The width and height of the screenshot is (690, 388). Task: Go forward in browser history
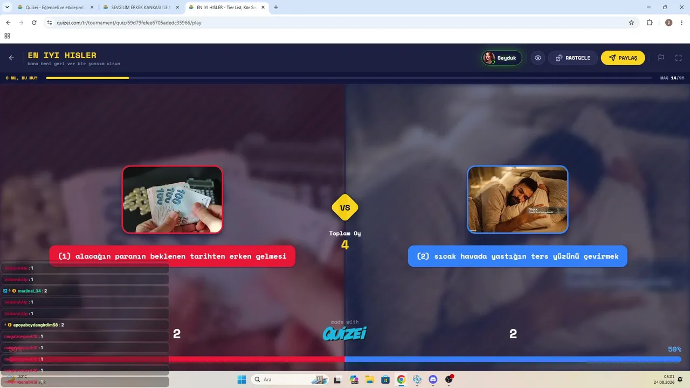21,23
